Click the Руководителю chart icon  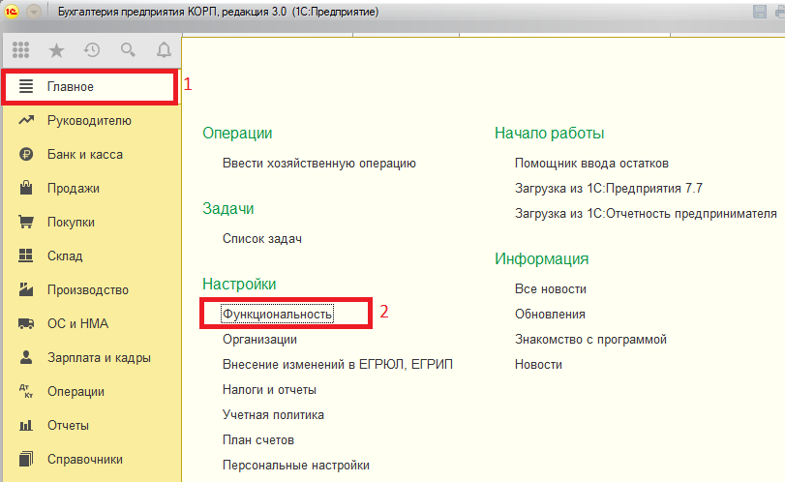(26, 120)
